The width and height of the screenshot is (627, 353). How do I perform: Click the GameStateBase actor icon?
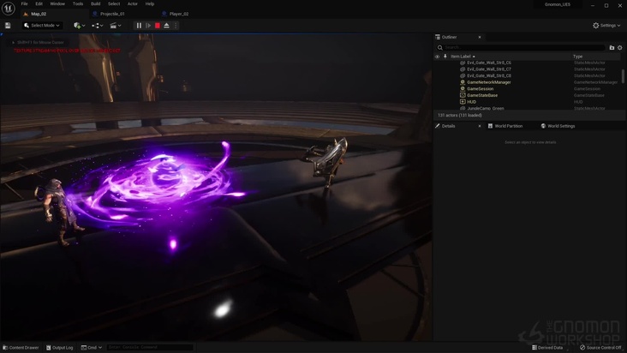[x=463, y=96]
